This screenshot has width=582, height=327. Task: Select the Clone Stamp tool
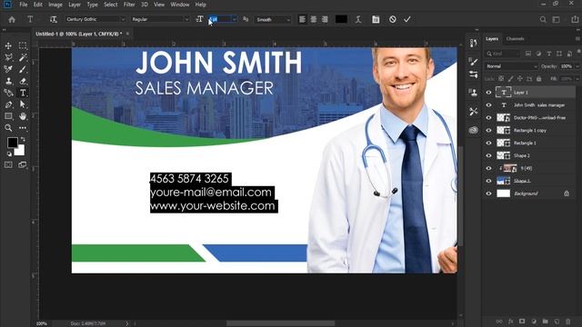pos(8,81)
